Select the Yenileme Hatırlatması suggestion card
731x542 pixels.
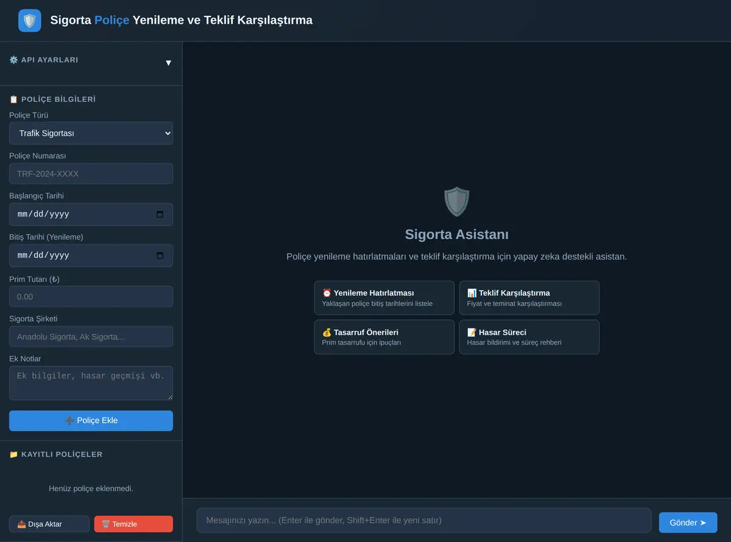point(384,298)
